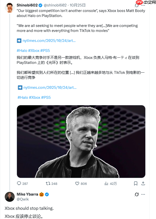Screen dimensions: 156x219
Task: Click Mike Ybarra's blue verified badge
Action: tap(47, 194)
